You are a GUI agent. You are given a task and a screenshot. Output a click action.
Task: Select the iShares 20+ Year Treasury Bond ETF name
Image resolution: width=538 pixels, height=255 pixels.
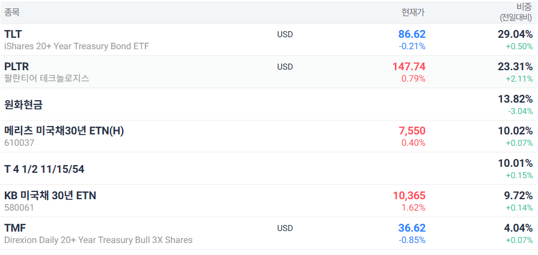click(x=77, y=46)
